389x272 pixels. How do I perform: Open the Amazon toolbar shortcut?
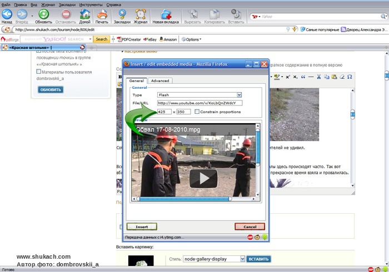point(168,39)
